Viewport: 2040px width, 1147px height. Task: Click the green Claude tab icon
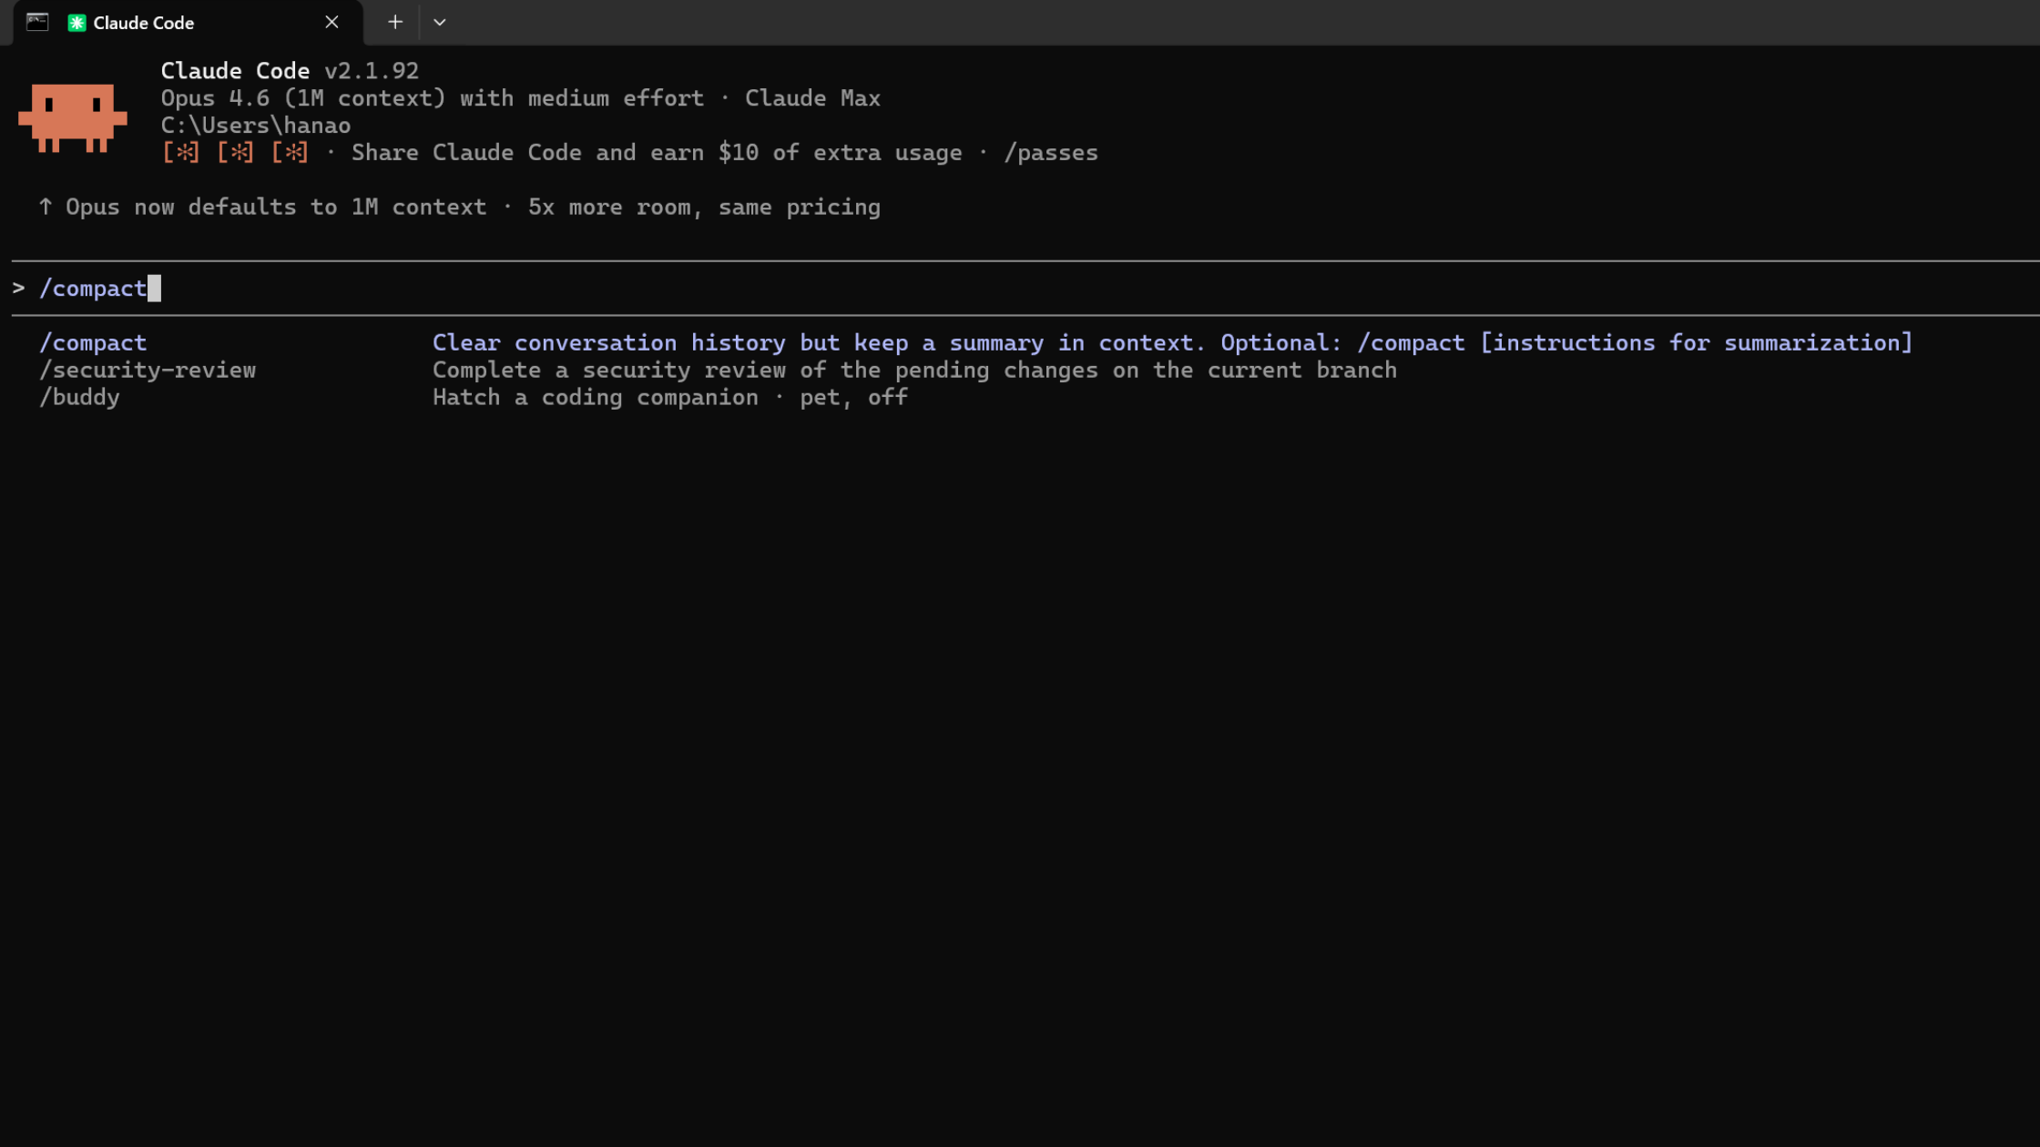click(x=76, y=23)
